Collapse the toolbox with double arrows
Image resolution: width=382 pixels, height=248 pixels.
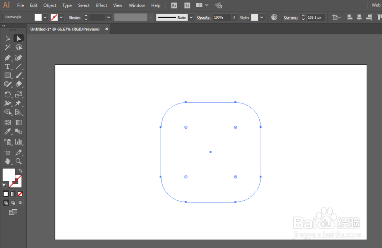tap(4, 26)
